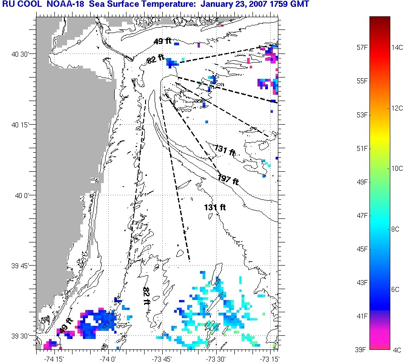
Task: Click the '-73 45'' longitude label
Action: [x=162, y=359]
